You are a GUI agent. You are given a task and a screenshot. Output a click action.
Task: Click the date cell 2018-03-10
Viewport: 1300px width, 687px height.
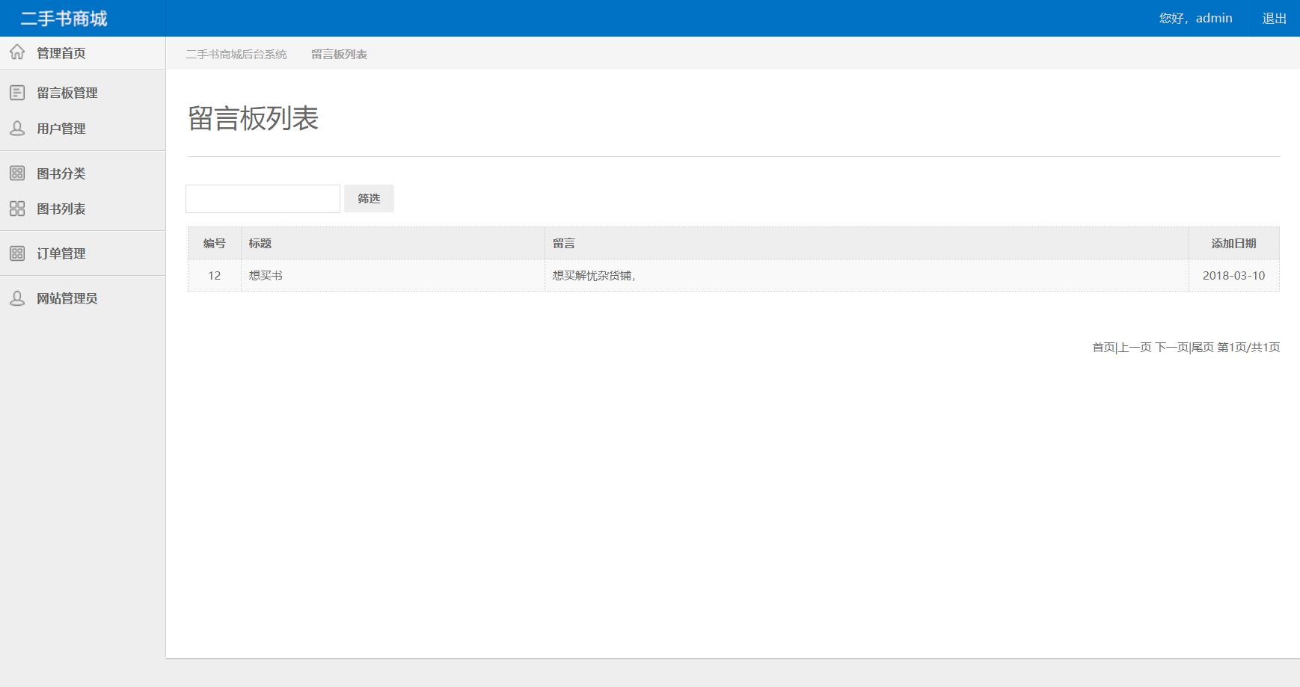click(1234, 275)
